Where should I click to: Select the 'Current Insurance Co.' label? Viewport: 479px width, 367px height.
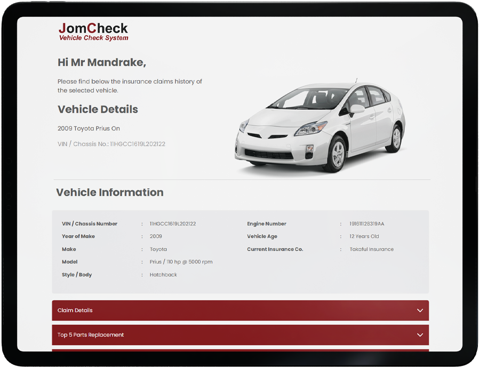pyautogui.click(x=275, y=249)
